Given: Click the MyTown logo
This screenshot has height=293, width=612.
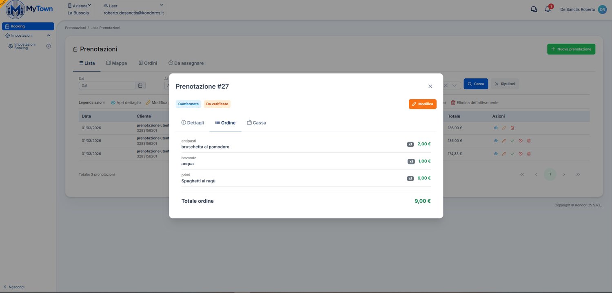Looking at the screenshot, I should click(x=29, y=10).
